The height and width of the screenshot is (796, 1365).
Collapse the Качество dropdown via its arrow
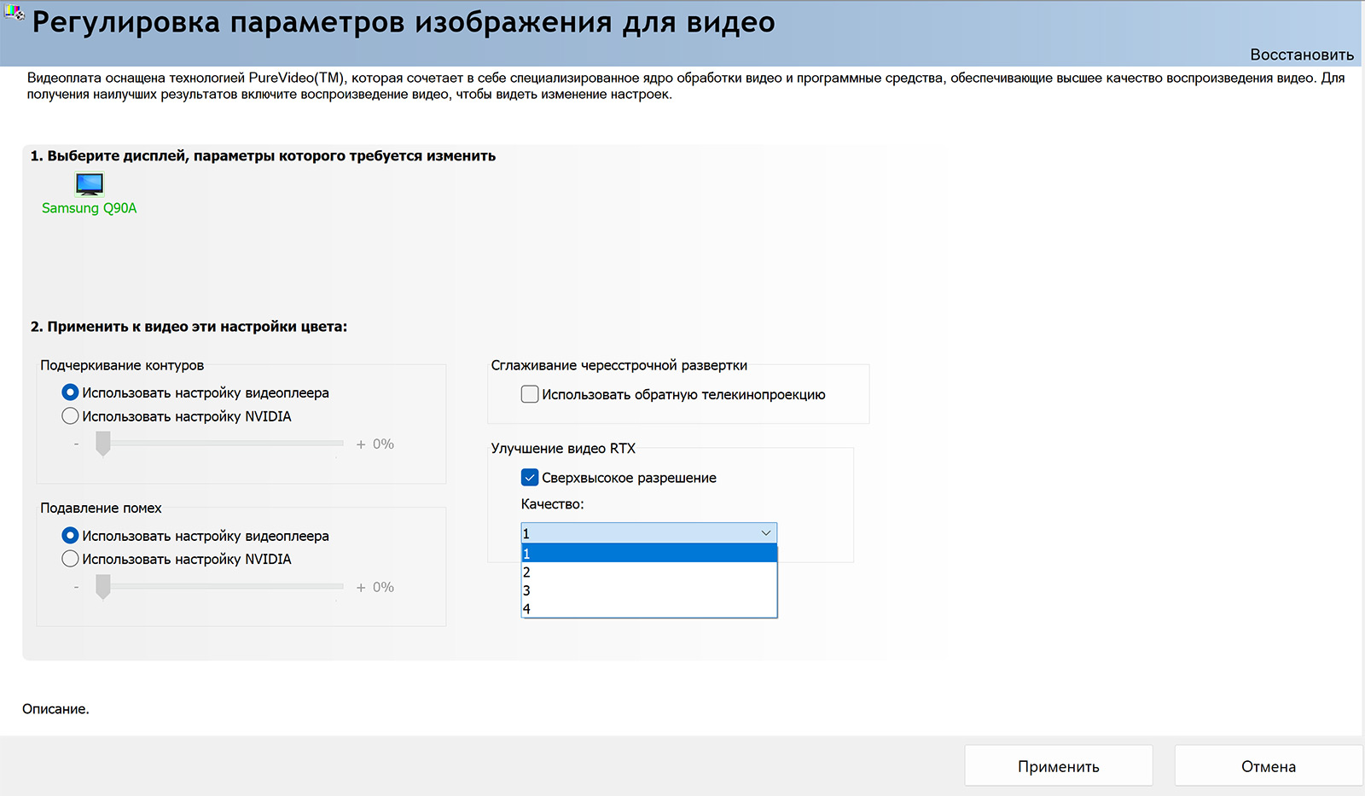coord(765,533)
